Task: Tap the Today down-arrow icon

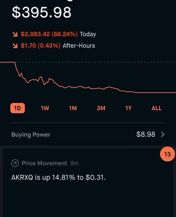Action: (x=14, y=34)
